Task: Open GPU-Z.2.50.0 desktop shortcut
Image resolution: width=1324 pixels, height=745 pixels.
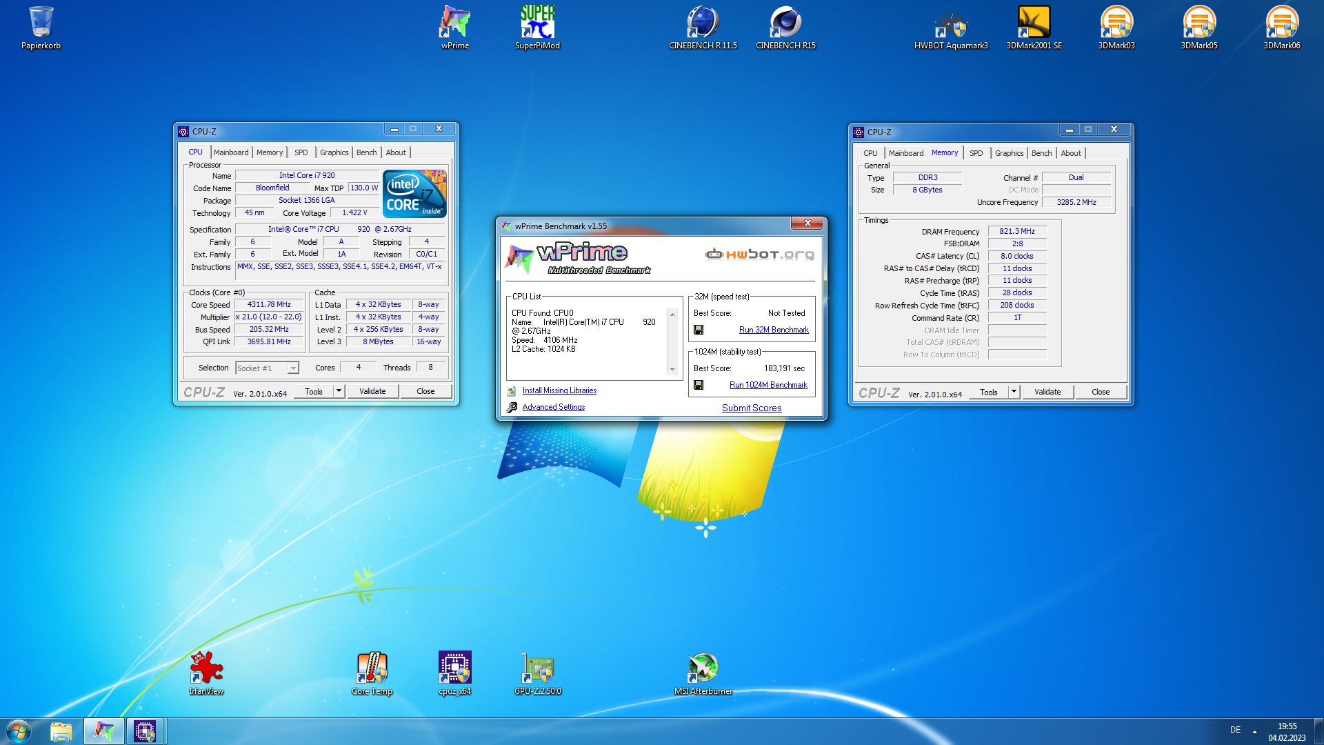Action: click(x=537, y=673)
